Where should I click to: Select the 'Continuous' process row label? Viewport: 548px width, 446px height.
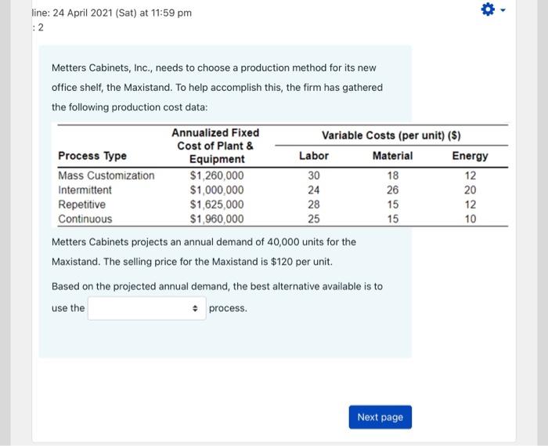coord(85,219)
